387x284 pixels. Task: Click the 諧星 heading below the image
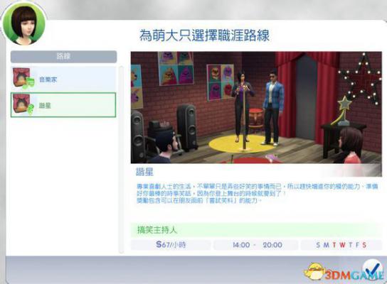(144, 172)
